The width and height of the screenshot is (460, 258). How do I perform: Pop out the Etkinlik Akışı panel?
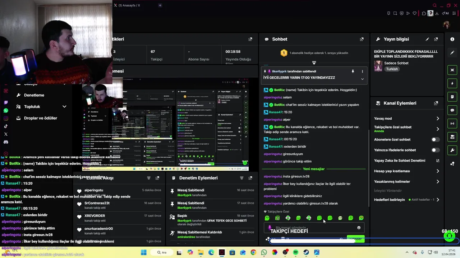pyautogui.click(x=157, y=178)
